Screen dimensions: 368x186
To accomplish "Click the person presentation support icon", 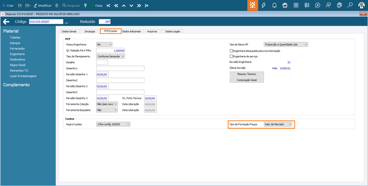I will (x=328, y=5).
